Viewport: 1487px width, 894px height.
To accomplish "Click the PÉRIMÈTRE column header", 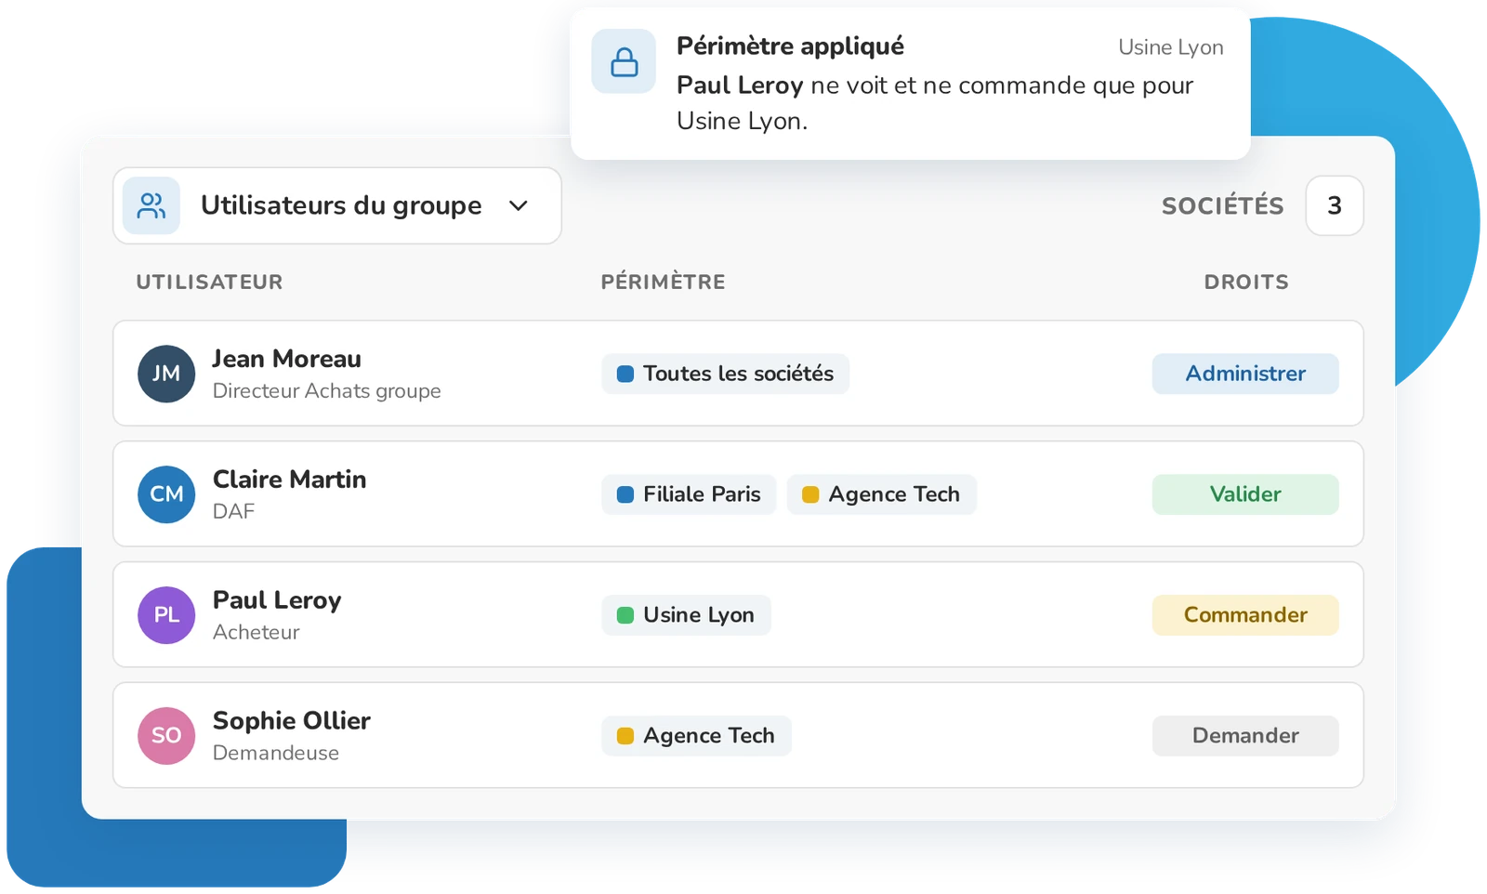I will click(x=663, y=283).
